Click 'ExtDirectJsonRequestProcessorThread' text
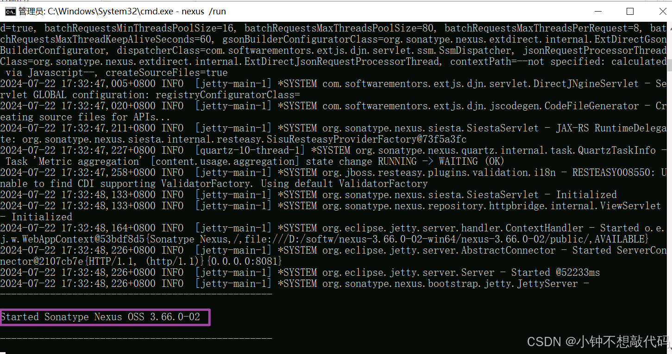This screenshot has width=672, height=354. [x=342, y=62]
